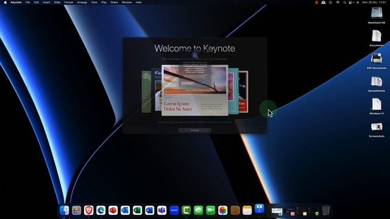Open Spotlight search in the menu bar
The image size is (390, 219).
tap(344, 2)
